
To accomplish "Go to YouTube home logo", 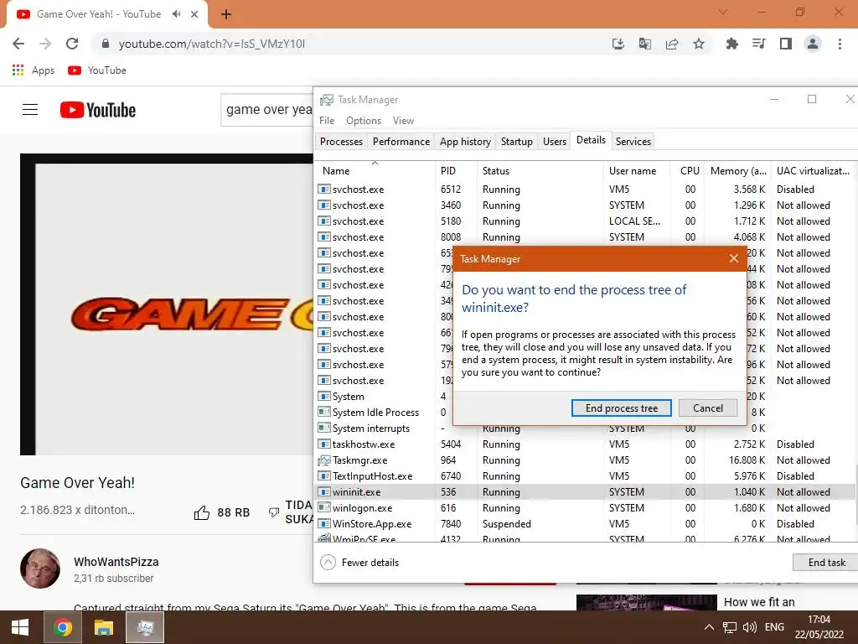I will [x=98, y=110].
